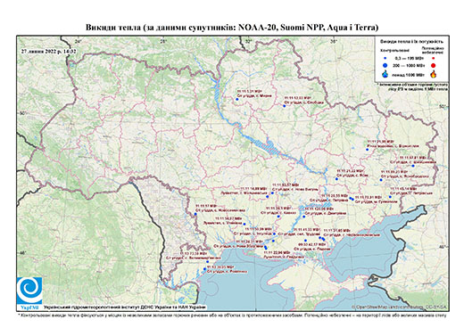Click the marker labeled 30.03 МВт
Image resolution: width=464 pixels, height=328 pixels.
204,269
